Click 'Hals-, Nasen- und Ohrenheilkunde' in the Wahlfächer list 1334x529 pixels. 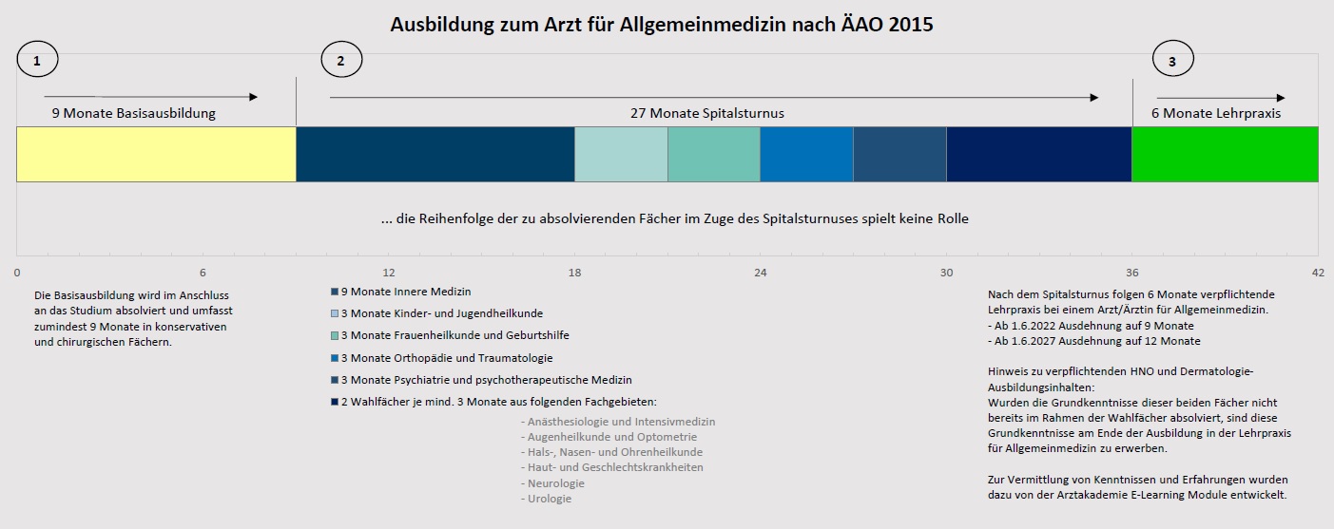pyautogui.click(x=615, y=452)
